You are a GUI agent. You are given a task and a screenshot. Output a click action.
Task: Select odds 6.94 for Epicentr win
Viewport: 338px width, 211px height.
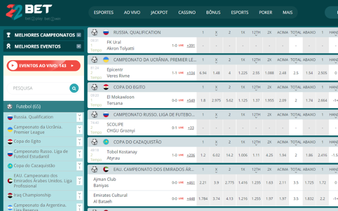click(203, 73)
